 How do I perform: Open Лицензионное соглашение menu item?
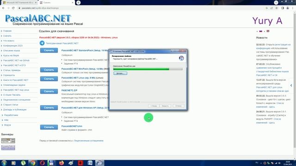point(17,100)
